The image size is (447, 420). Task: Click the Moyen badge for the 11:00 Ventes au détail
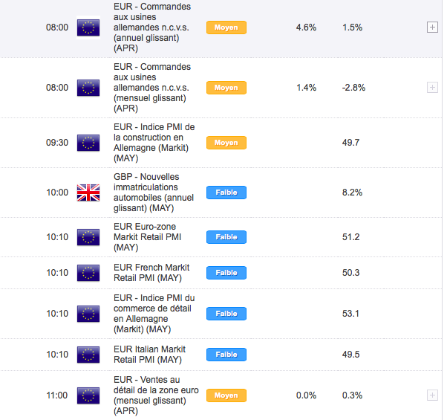pyautogui.click(x=226, y=395)
